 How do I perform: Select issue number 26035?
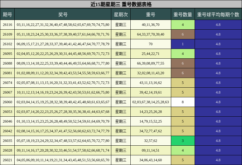(7, 141)
